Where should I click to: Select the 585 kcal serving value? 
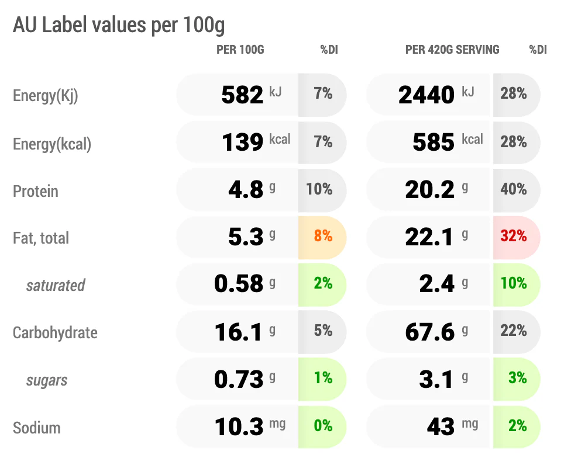[x=448, y=142]
